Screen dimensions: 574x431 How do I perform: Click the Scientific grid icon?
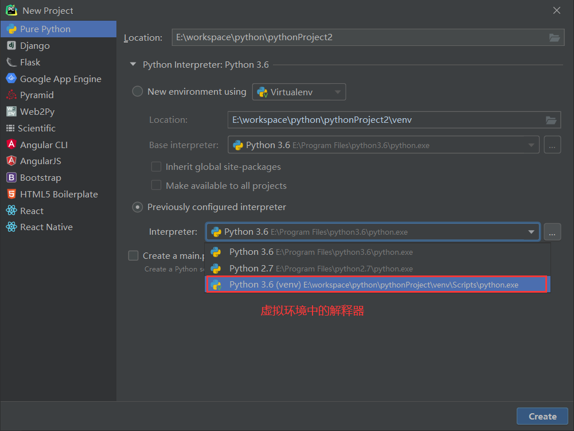(x=10, y=129)
